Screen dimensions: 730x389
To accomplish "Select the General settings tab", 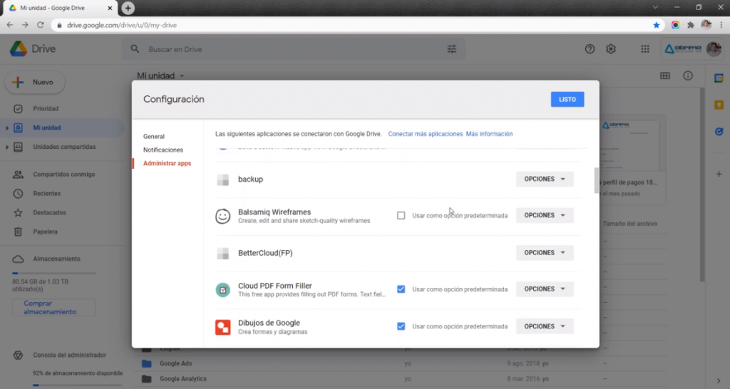I will pyautogui.click(x=154, y=136).
